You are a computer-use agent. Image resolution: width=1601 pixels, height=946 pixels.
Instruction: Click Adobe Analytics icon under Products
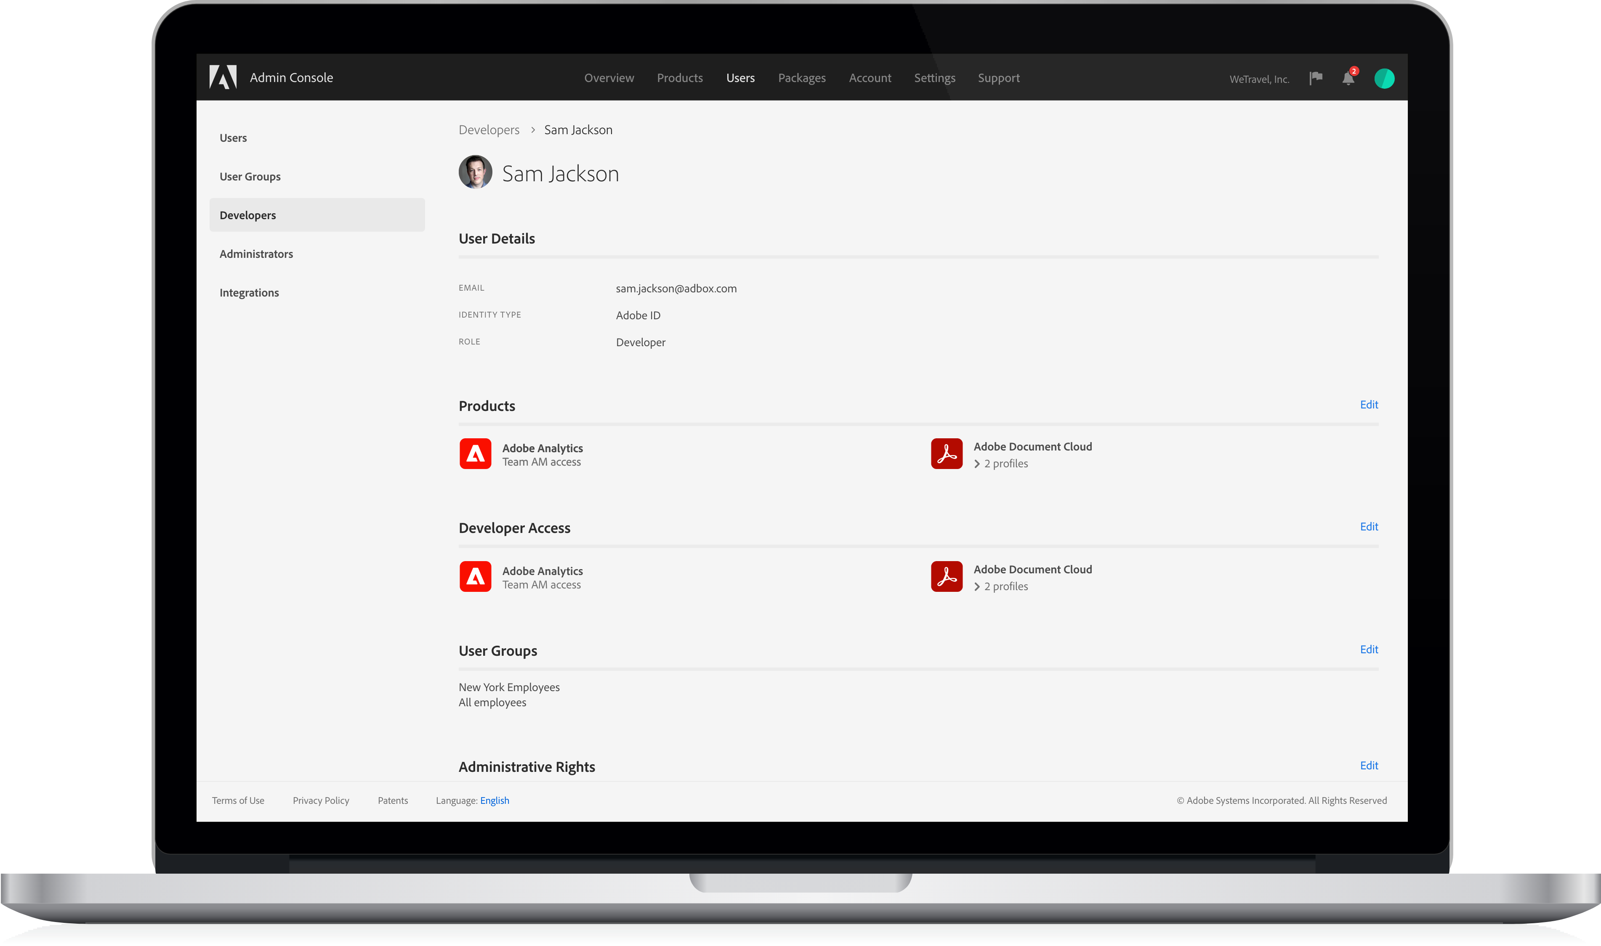point(475,454)
